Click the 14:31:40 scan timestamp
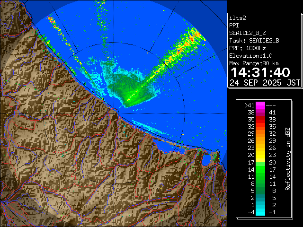The height and width of the screenshot is (227, 303). tap(260, 72)
